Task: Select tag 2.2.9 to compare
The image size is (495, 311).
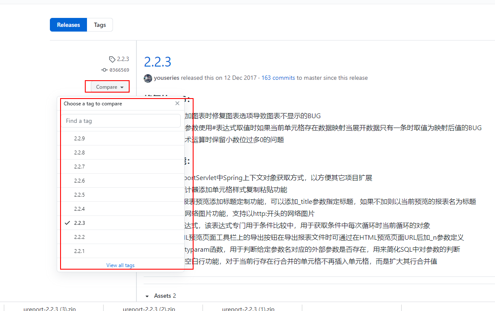Action: (x=121, y=138)
